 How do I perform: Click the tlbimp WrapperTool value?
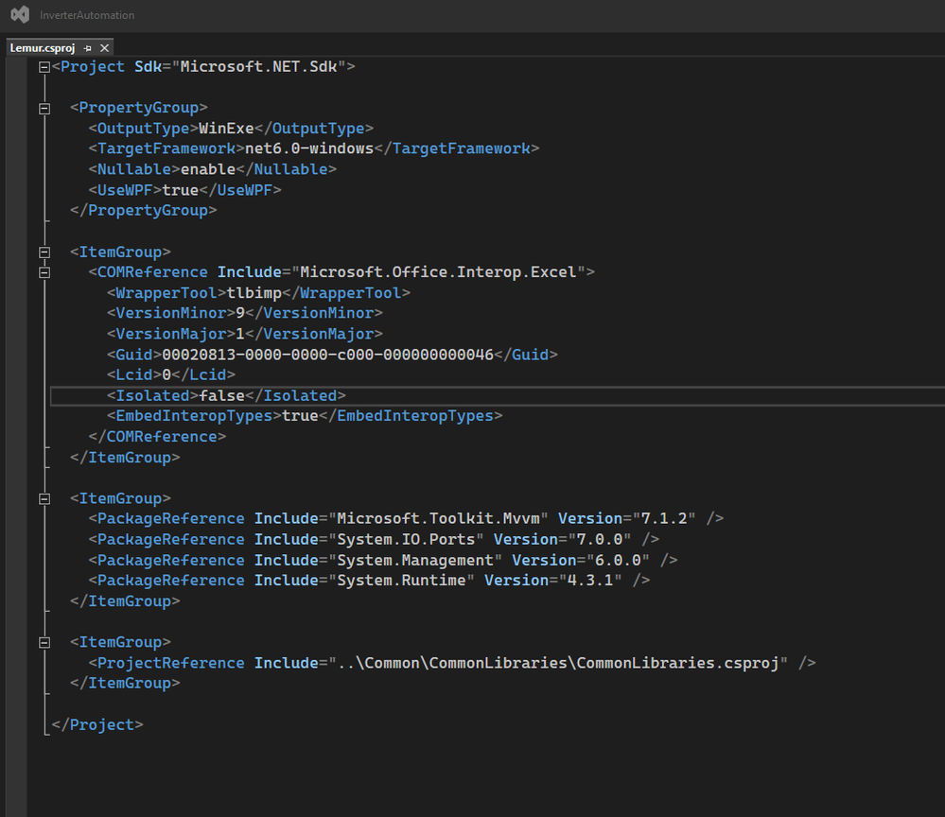(254, 293)
